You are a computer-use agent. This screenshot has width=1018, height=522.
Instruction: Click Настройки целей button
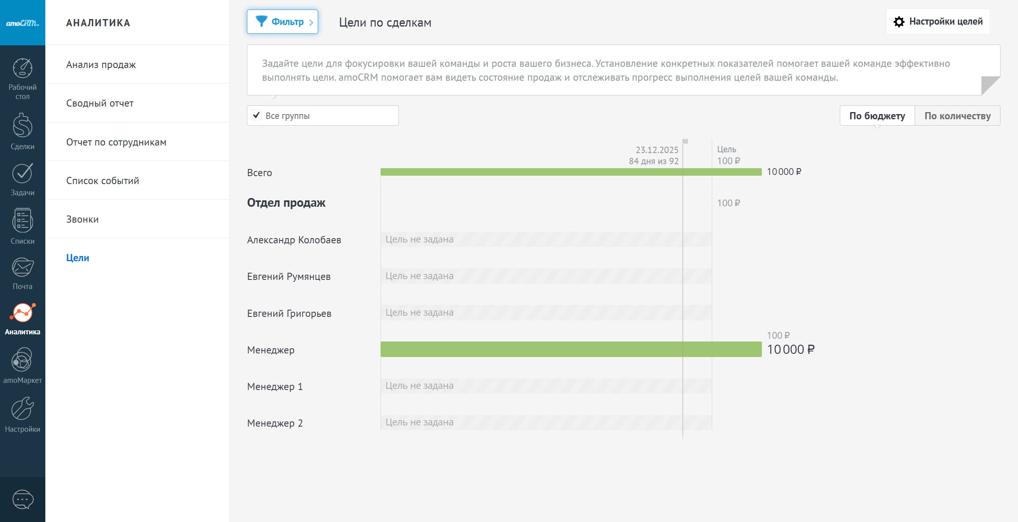click(938, 21)
